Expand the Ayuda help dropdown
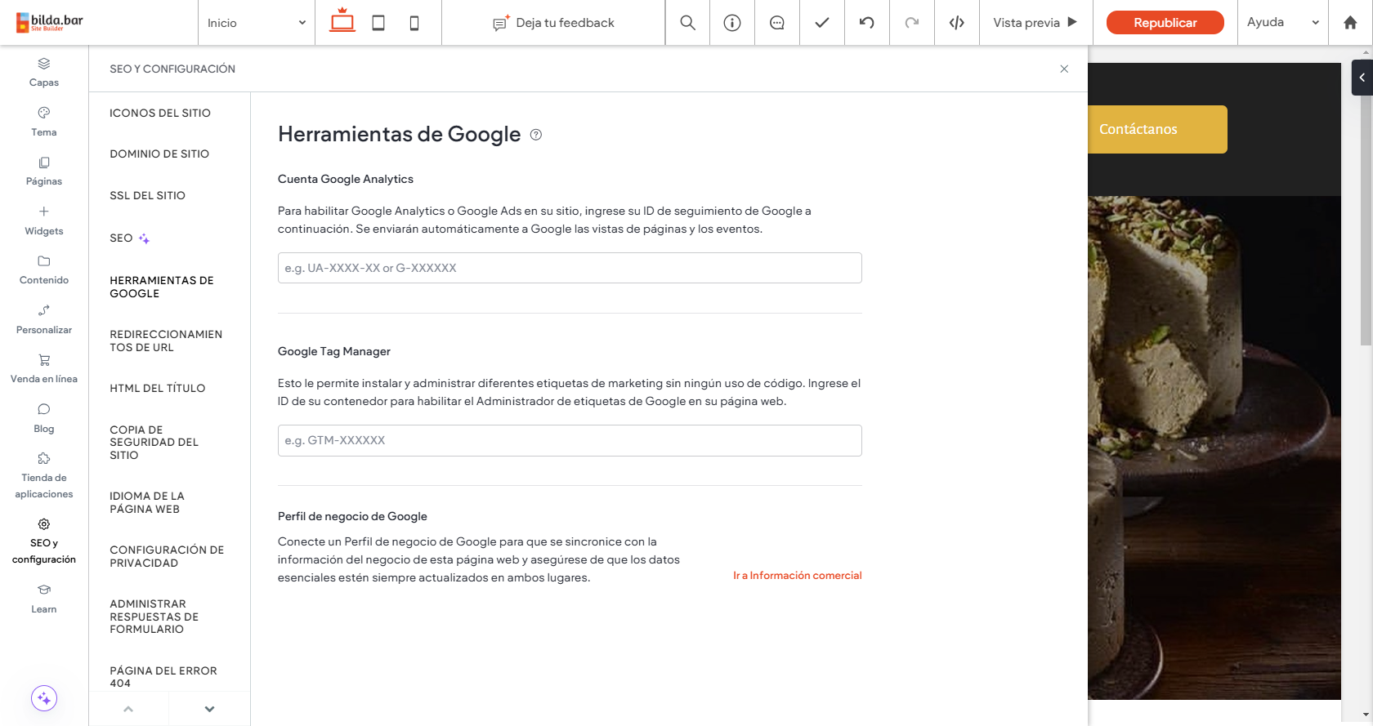This screenshot has width=1373, height=726. coord(1283,23)
